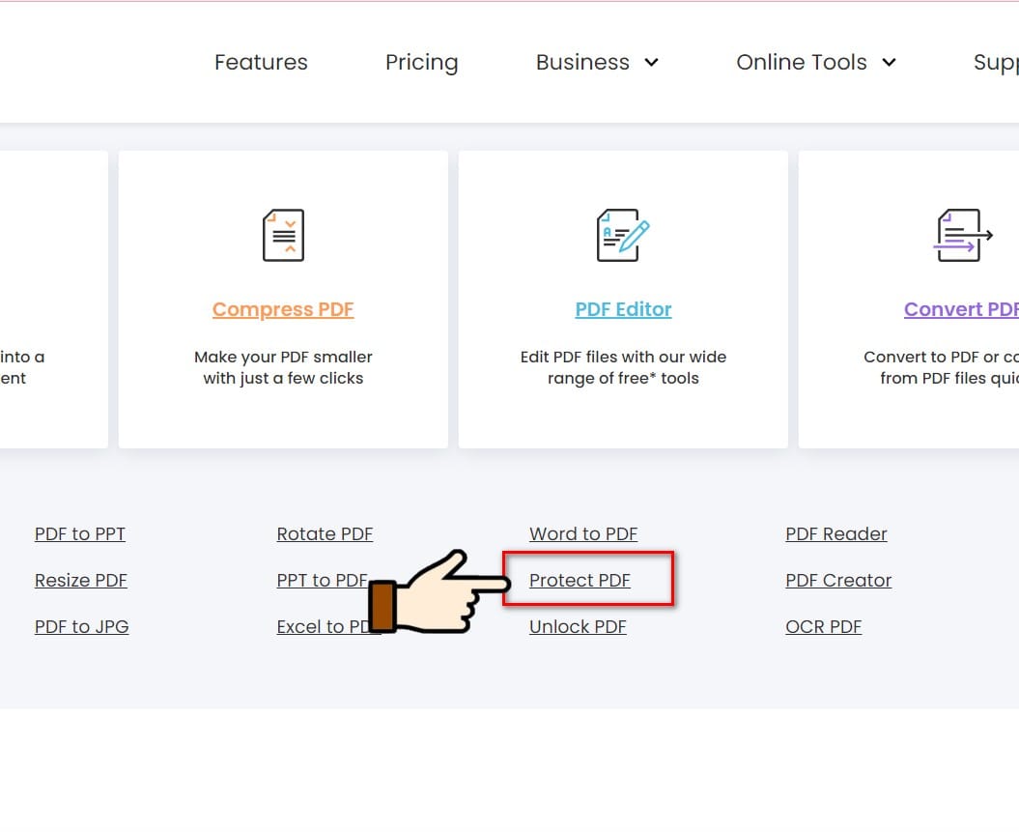Open the Features menu item
This screenshot has width=1019, height=832.
point(261,63)
